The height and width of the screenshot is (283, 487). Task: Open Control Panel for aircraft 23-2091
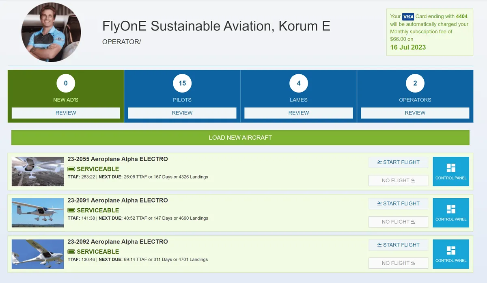point(451,213)
